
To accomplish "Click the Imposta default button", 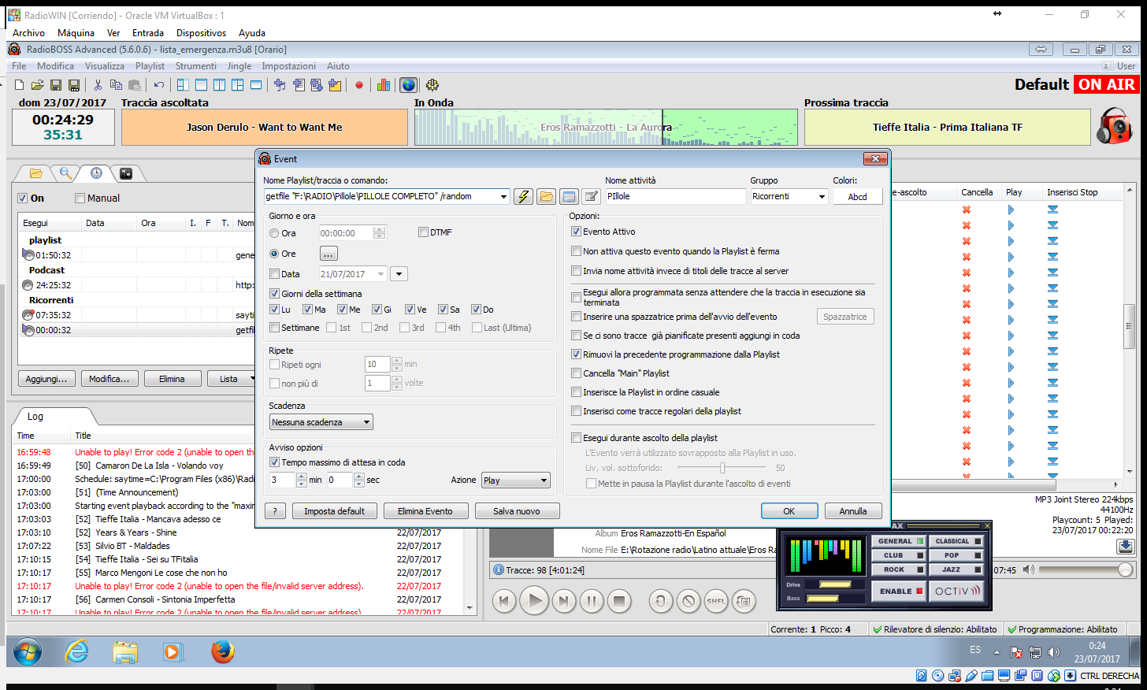I will (335, 511).
